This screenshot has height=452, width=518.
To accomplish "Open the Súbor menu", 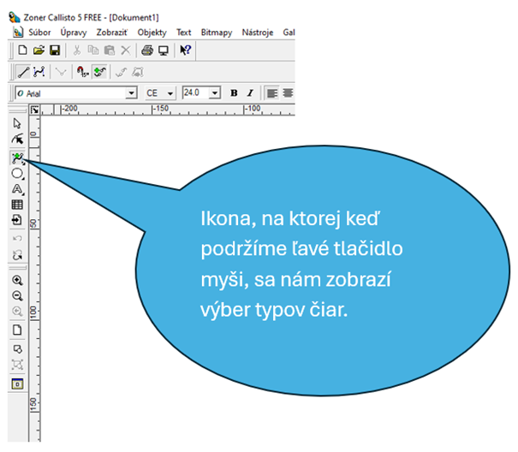I will (39, 32).
